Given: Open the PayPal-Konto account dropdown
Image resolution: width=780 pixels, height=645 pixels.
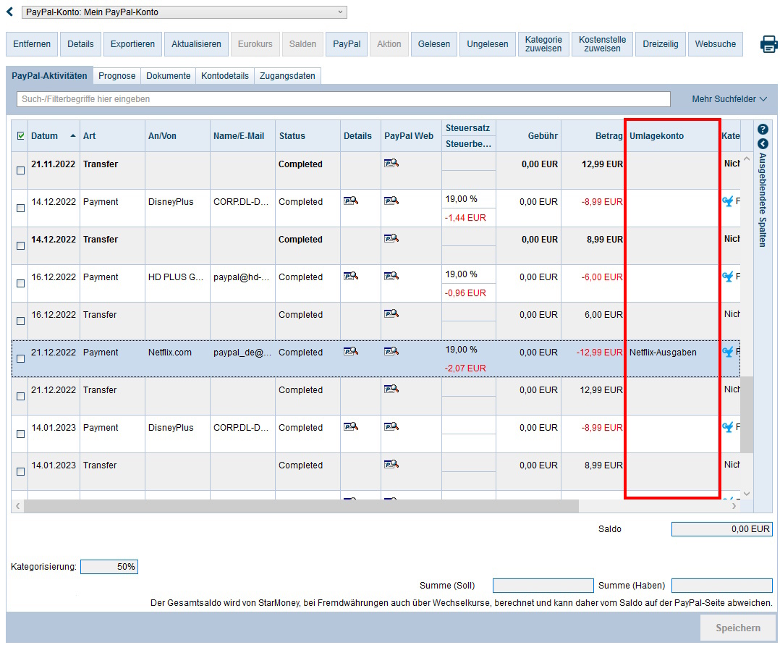Looking at the screenshot, I should coord(185,12).
